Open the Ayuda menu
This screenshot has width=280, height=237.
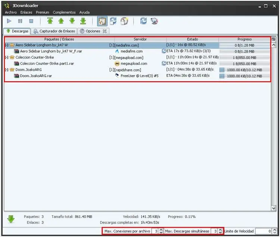(84, 12)
